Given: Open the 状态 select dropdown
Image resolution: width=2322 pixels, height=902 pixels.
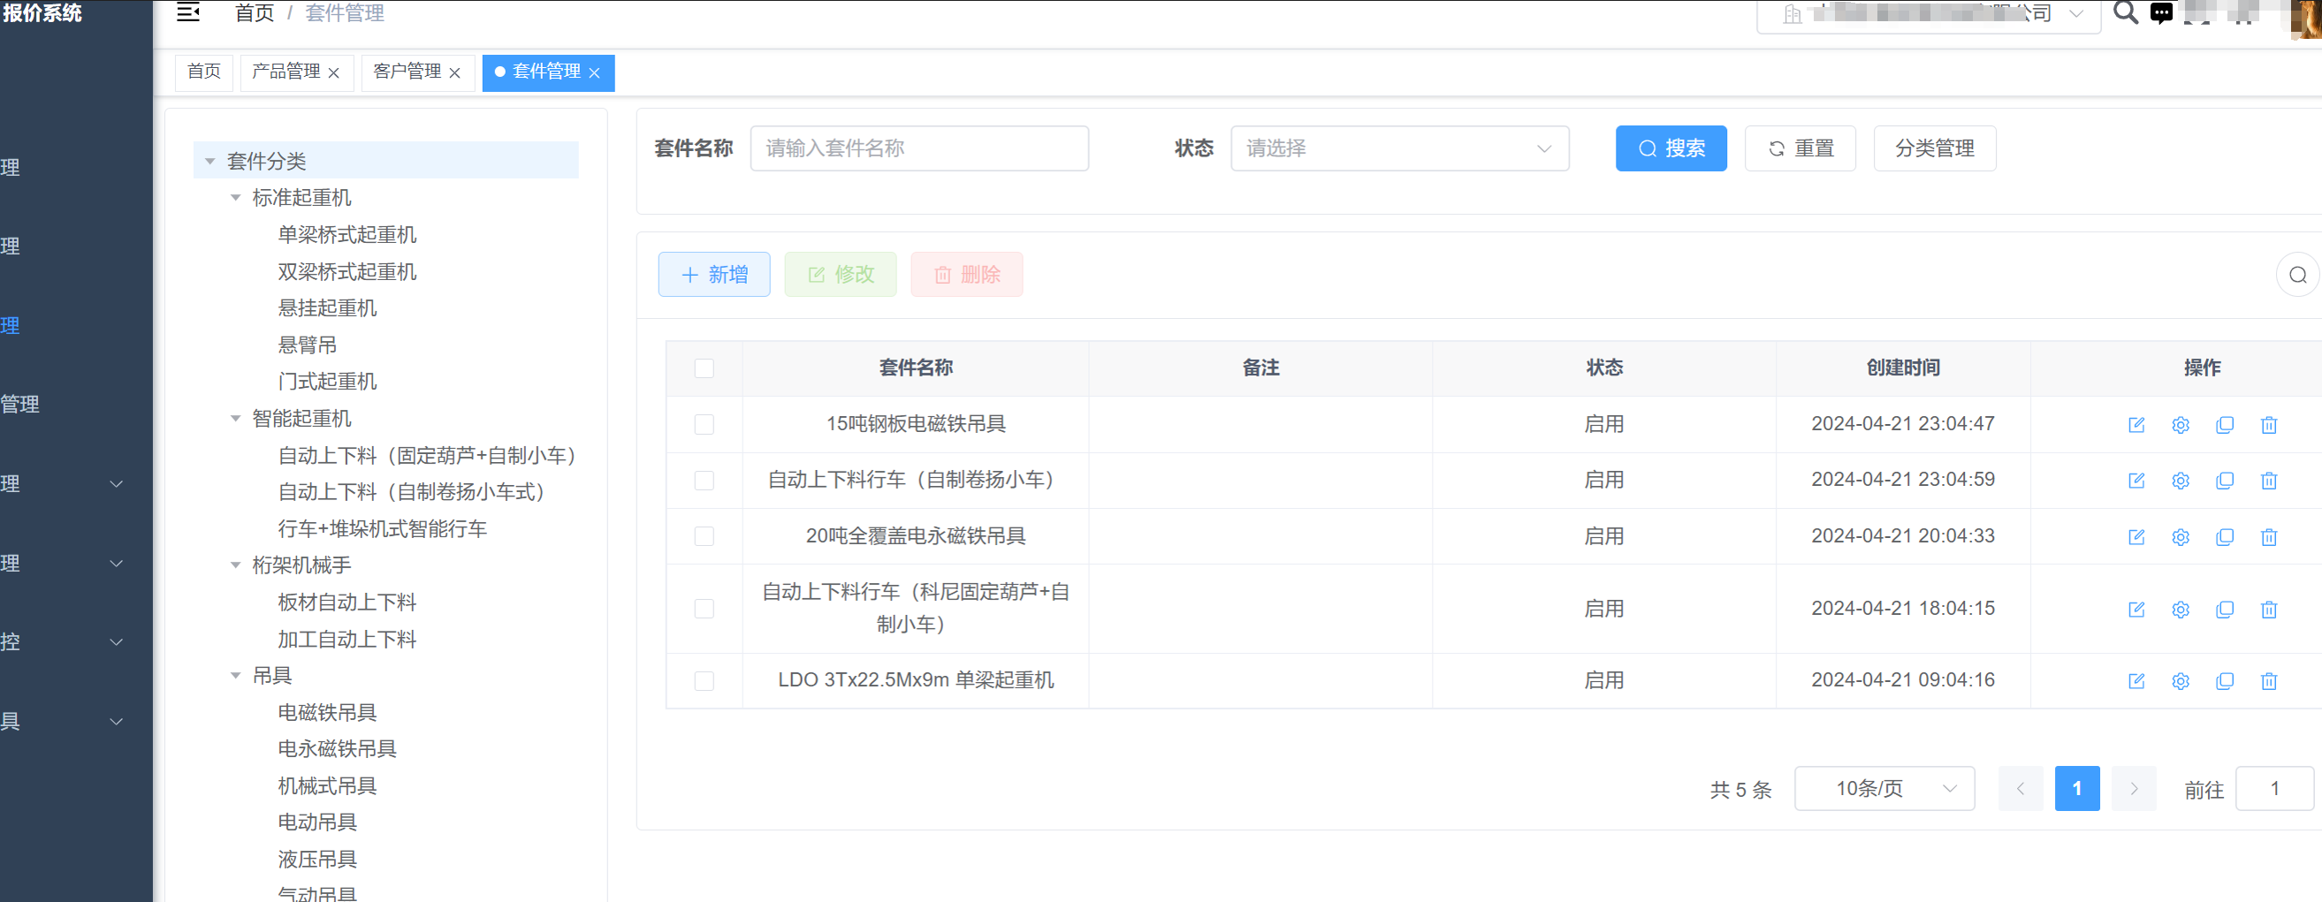Looking at the screenshot, I should pos(1399,148).
